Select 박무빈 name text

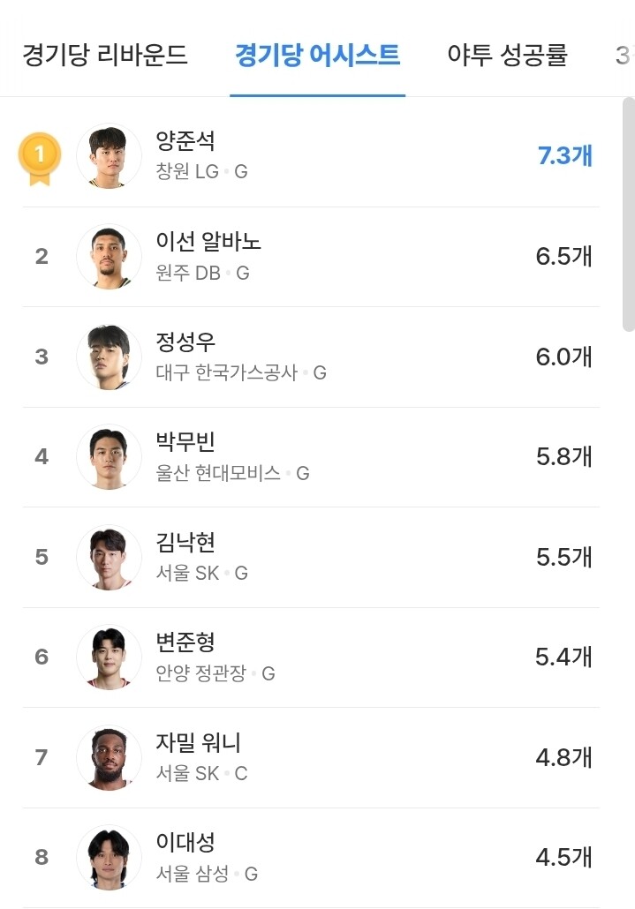185,441
